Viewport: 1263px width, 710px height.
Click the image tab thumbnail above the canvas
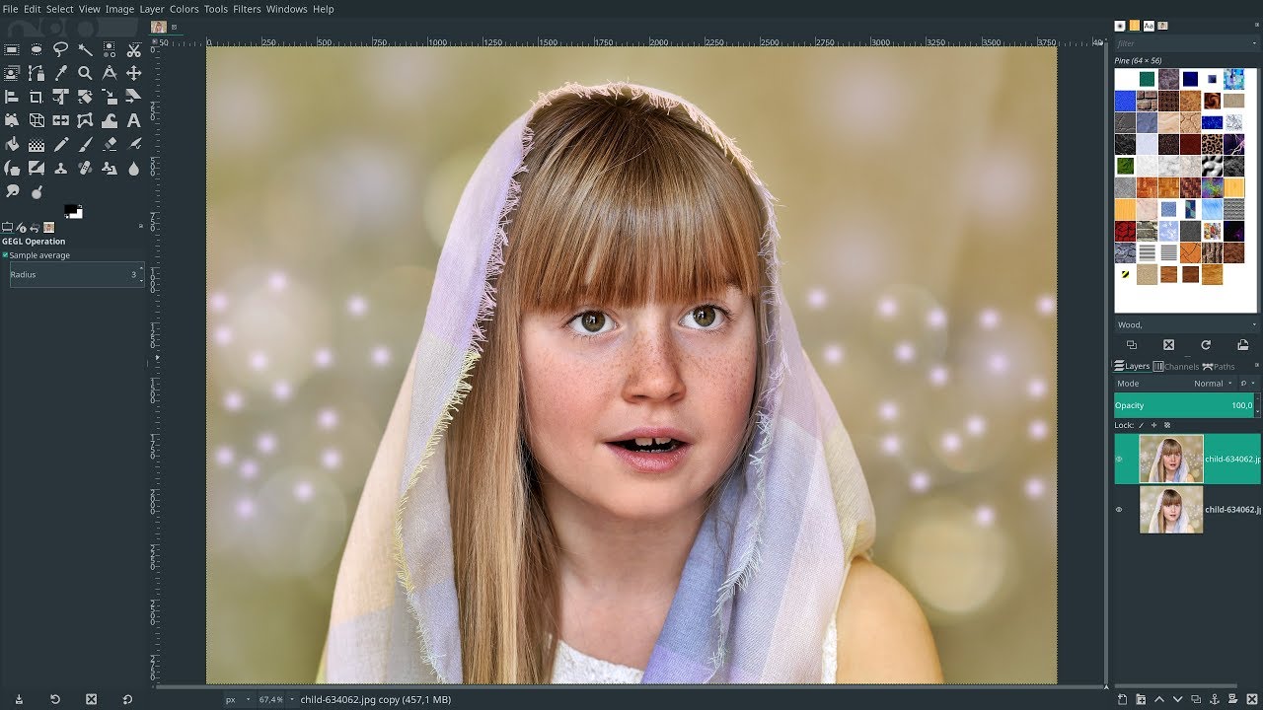coord(158,28)
